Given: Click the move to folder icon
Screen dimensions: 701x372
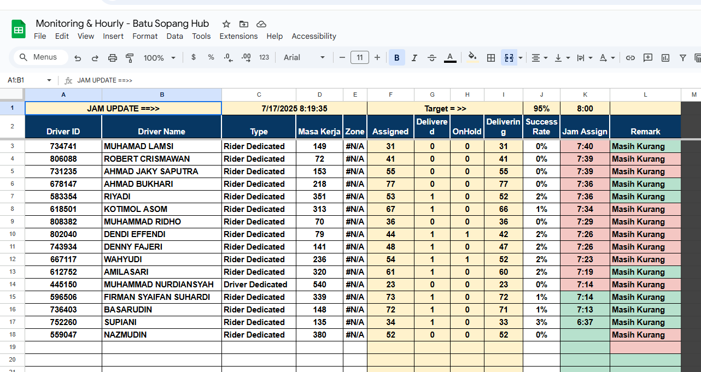Looking at the screenshot, I should click(x=244, y=24).
